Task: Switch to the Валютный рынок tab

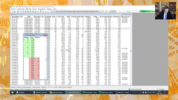Action: pos(27,87)
